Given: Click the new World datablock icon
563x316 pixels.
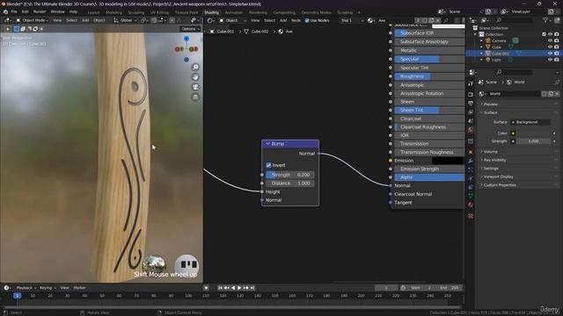Looking at the screenshot, I should [x=551, y=94].
